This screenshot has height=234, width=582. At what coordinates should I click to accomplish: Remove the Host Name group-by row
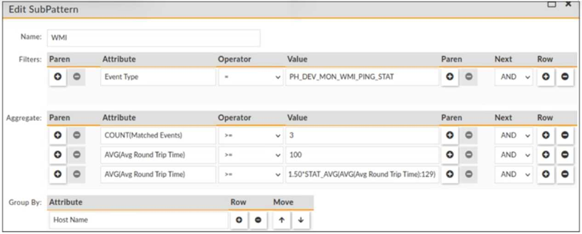click(x=258, y=220)
